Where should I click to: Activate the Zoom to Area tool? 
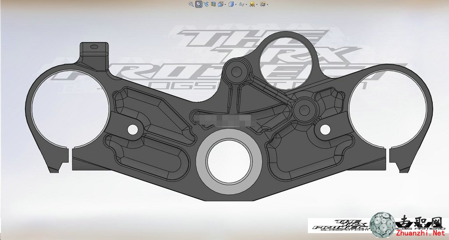pyautogui.click(x=199, y=4)
